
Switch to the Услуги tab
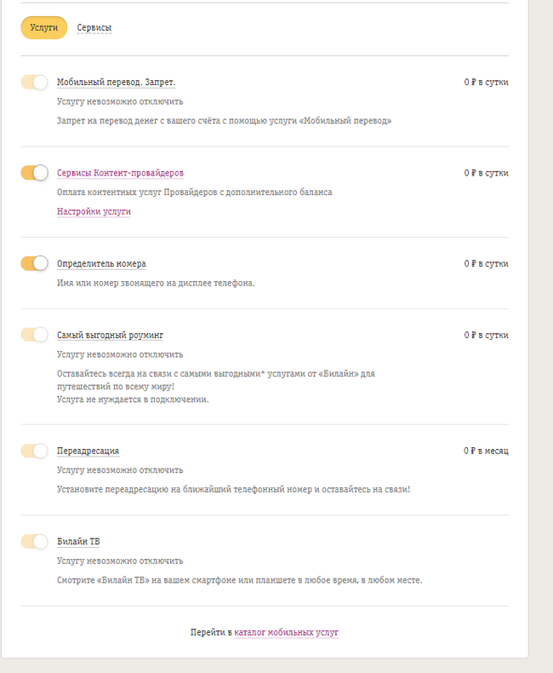tap(43, 28)
